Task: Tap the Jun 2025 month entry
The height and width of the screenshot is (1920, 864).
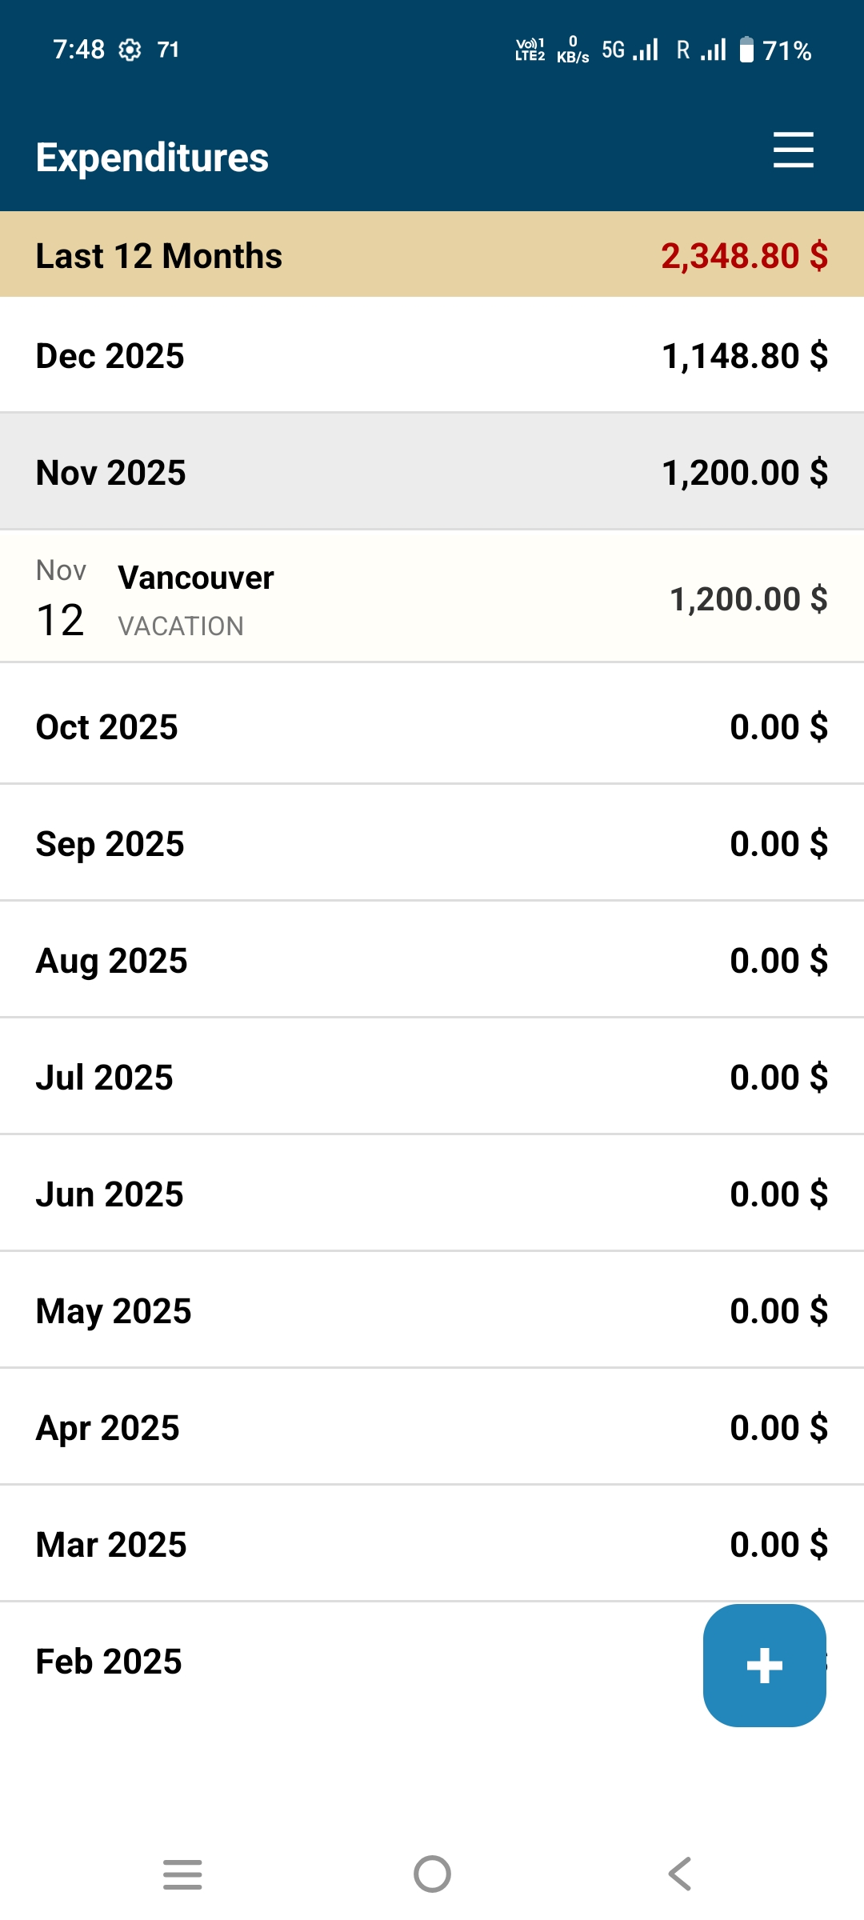Action: 432,1194
